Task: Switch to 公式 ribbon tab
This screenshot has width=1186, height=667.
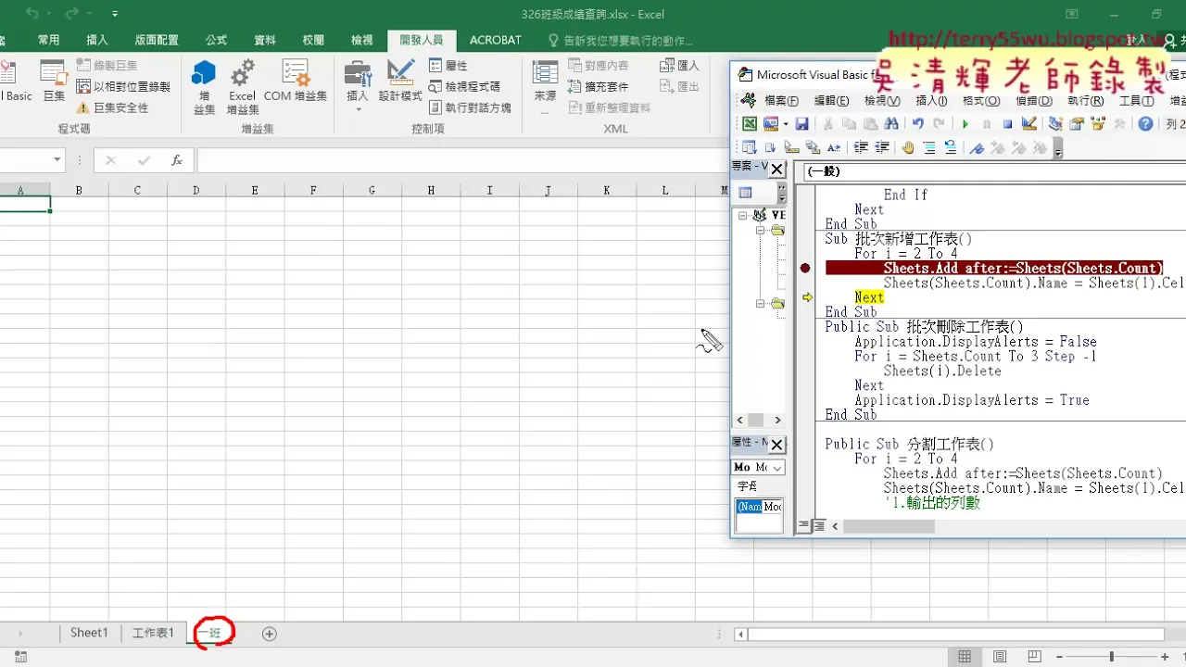Action: 216,40
